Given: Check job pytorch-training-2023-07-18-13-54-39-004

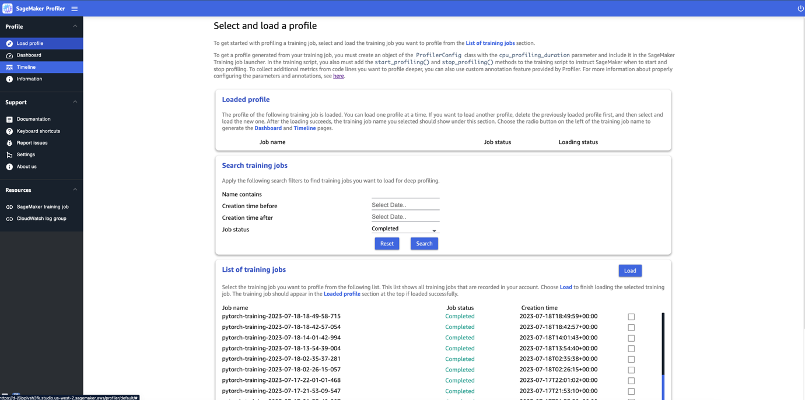Looking at the screenshot, I should pos(631,349).
